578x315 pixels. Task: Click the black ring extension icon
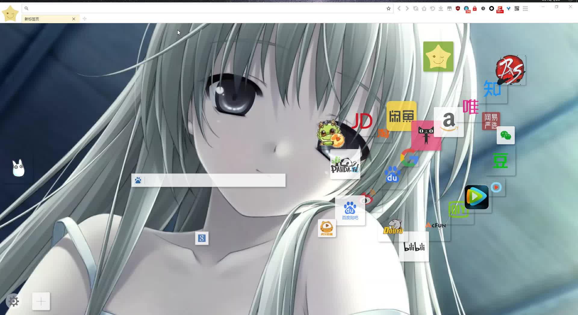click(492, 8)
